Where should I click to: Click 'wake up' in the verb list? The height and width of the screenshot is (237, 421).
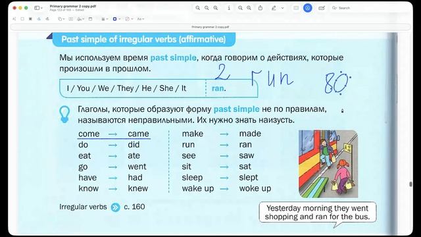pyautogui.click(x=198, y=188)
